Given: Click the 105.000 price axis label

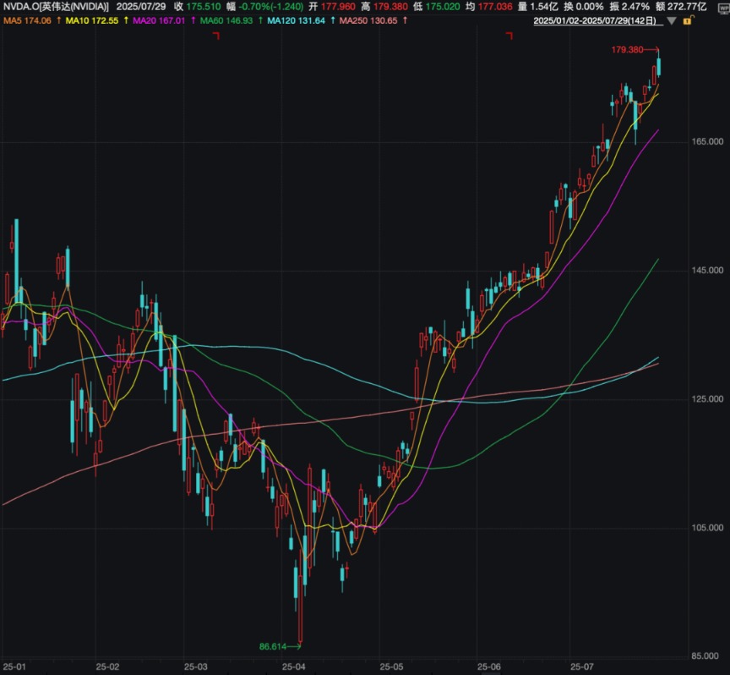Looking at the screenshot, I should pyautogui.click(x=708, y=528).
